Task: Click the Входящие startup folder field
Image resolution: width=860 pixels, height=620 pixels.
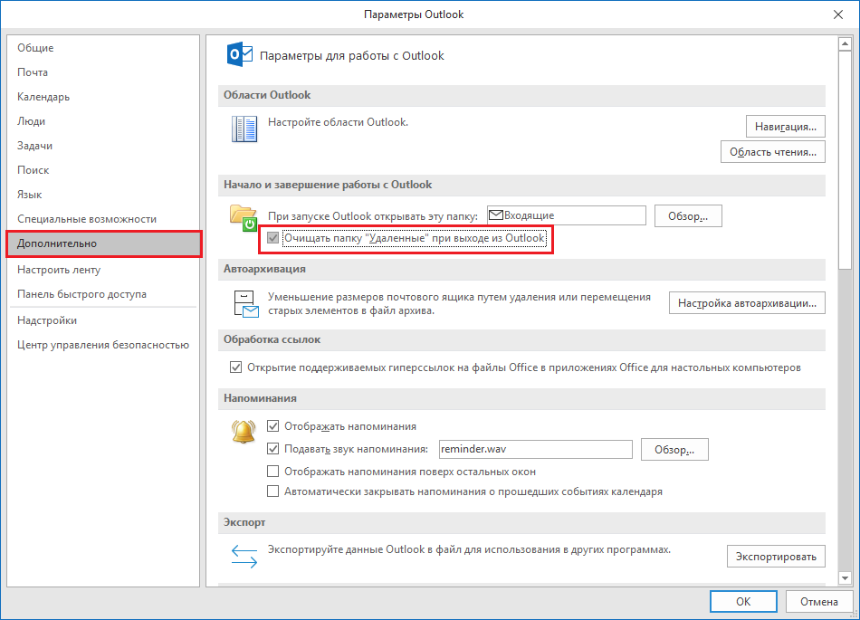Action: tap(567, 215)
